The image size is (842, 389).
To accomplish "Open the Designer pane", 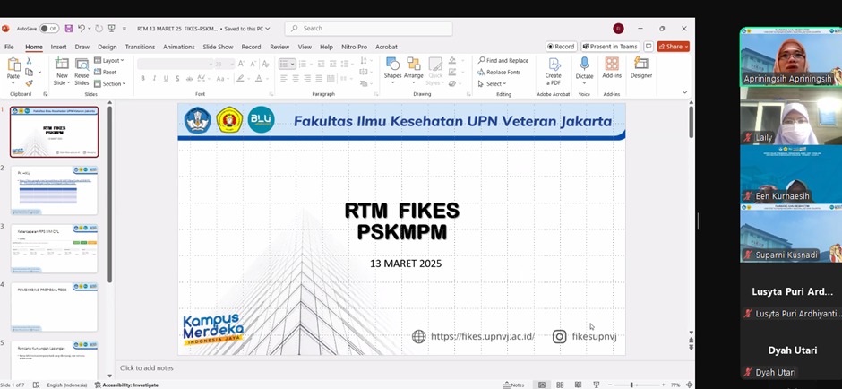I will click(641, 68).
